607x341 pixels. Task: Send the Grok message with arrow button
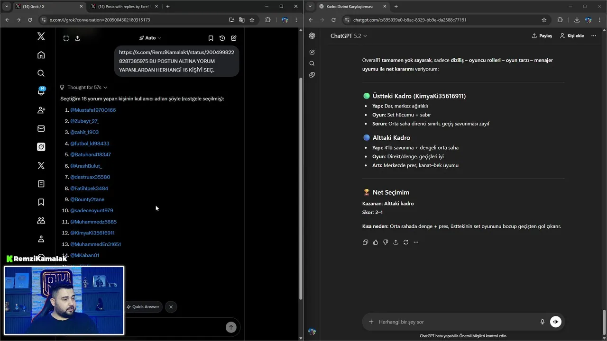click(231, 327)
